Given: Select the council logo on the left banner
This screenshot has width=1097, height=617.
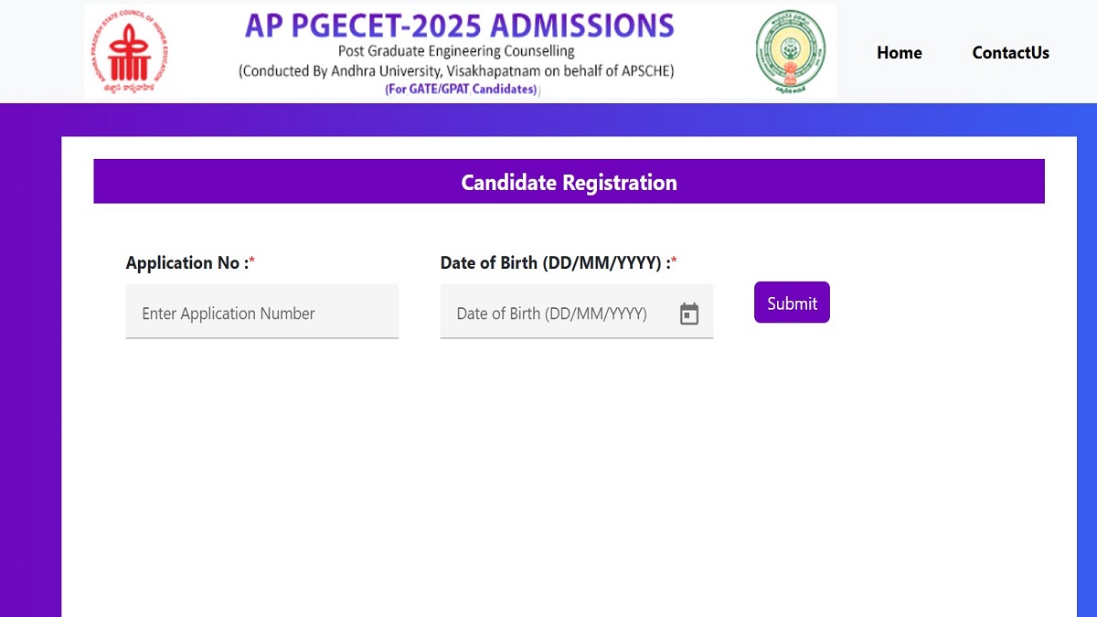Looking at the screenshot, I should coord(128,50).
